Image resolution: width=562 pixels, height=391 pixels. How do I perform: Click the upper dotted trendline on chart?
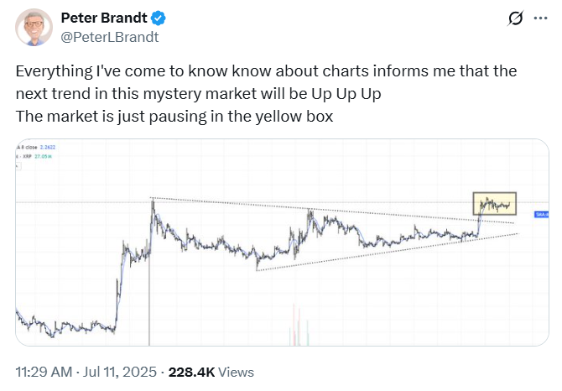click(331, 210)
